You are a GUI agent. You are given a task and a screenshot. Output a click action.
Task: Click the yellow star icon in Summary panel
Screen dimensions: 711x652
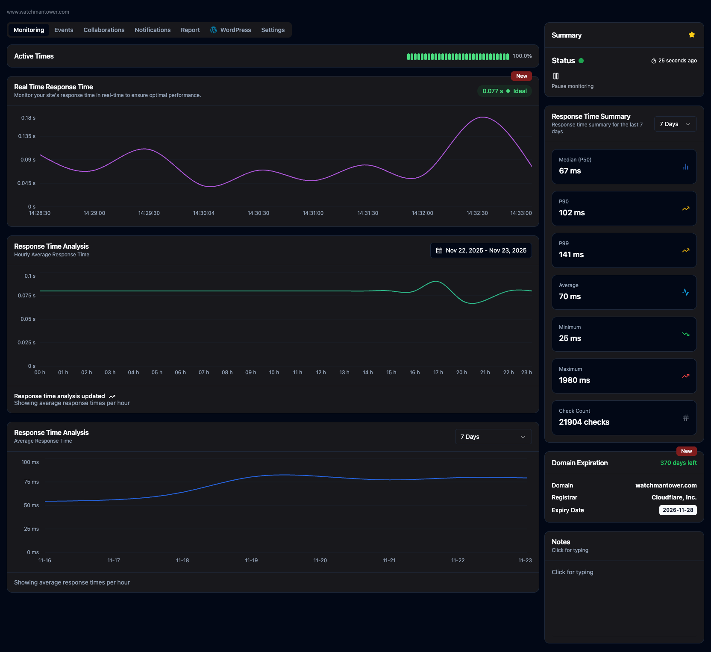point(691,35)
